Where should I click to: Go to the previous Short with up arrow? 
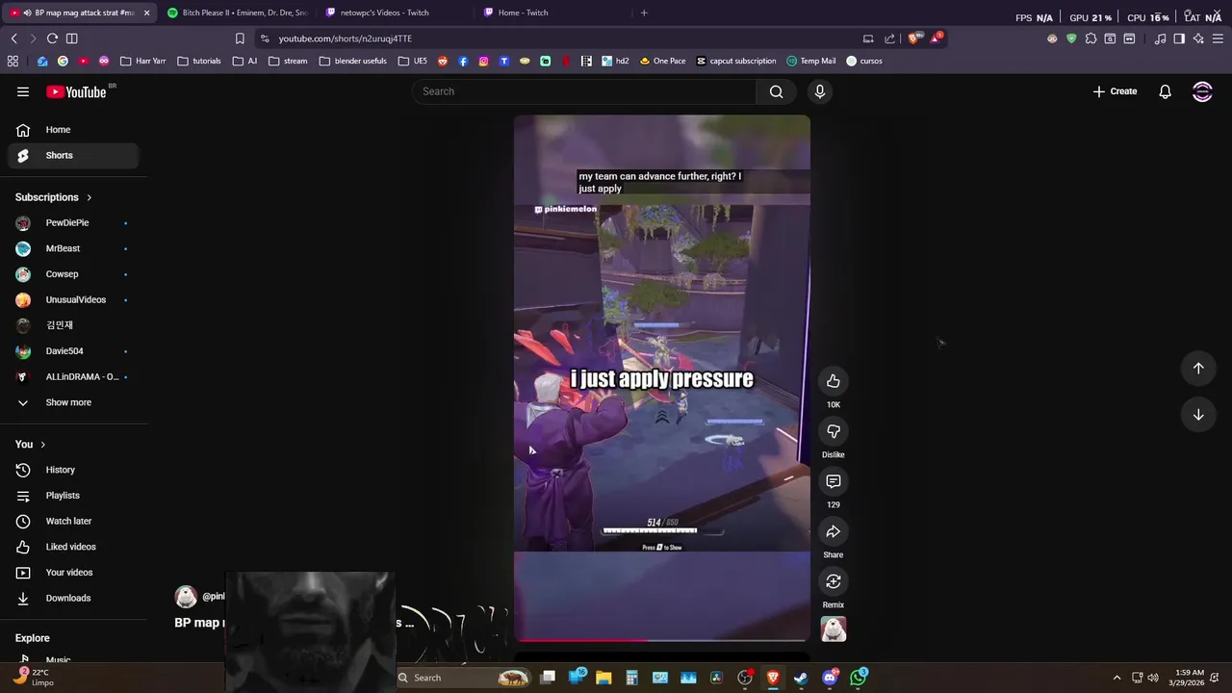1198,368
